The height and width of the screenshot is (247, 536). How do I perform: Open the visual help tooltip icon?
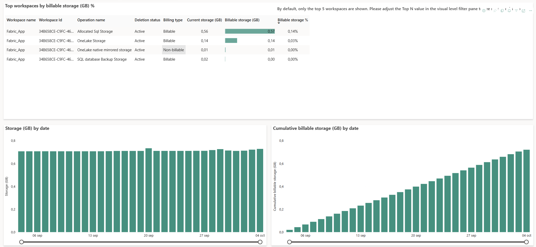[x=484, y=11]
